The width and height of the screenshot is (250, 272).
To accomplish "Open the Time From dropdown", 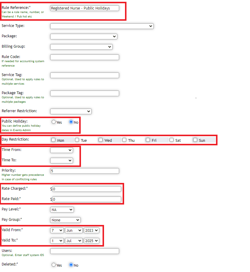I will point(61,150).
